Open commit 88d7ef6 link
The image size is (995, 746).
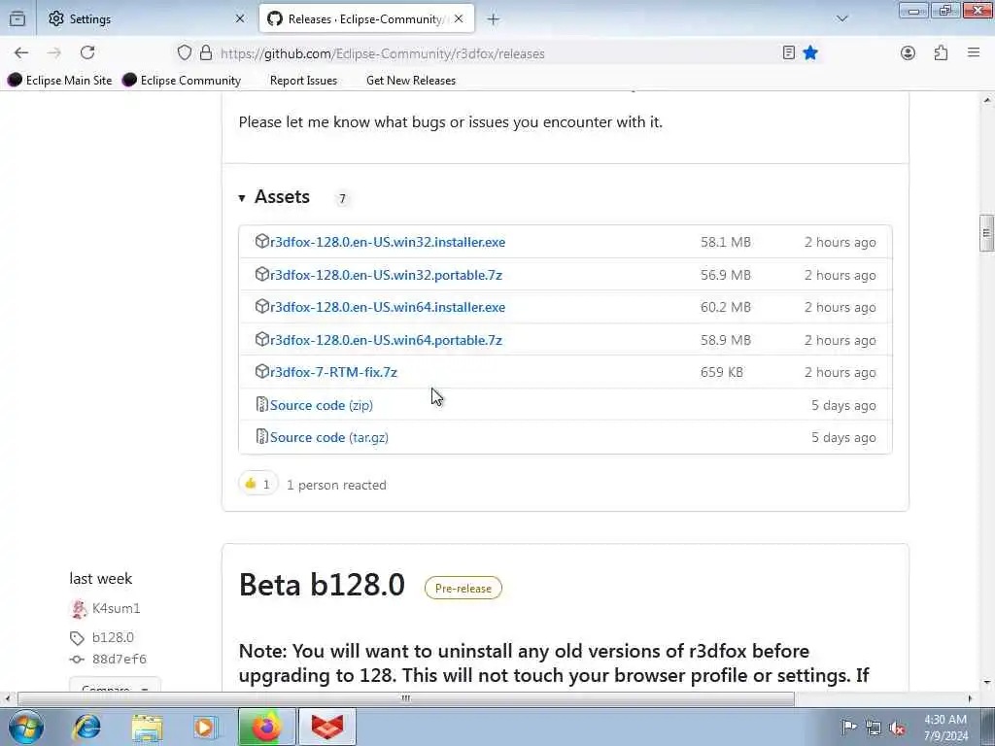(x=120, y=660)
